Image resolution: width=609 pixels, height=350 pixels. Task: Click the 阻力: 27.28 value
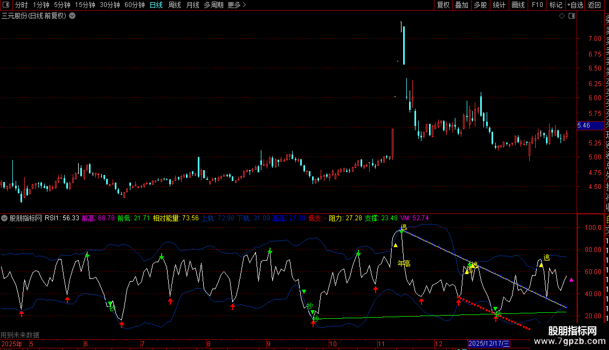point(345,218)
